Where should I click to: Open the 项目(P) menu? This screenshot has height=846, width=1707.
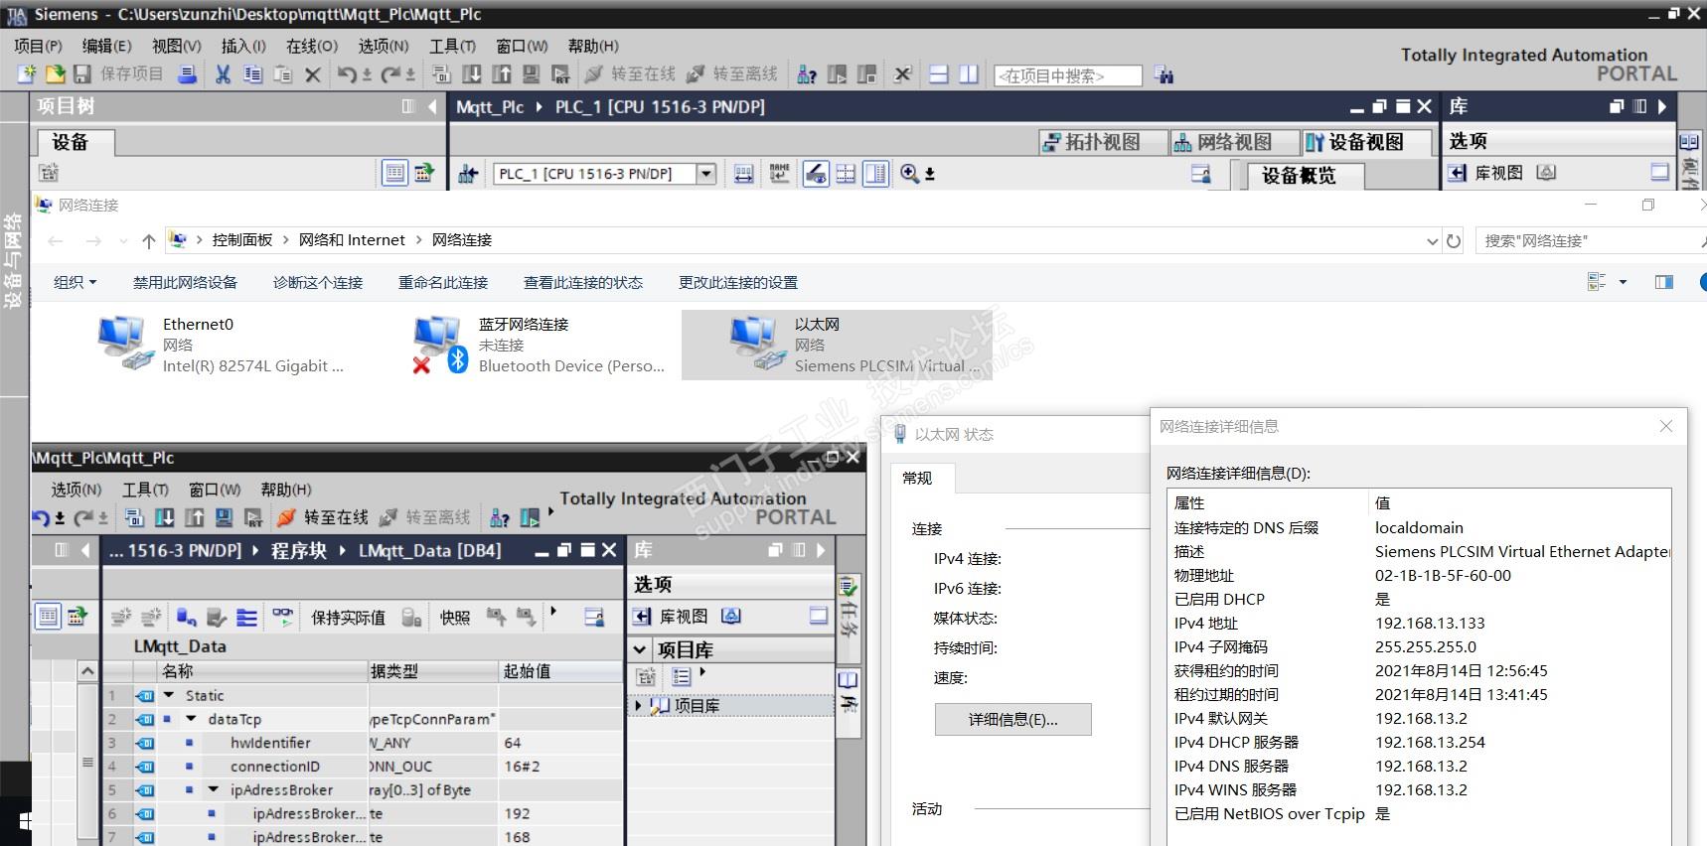click(39, 46)
